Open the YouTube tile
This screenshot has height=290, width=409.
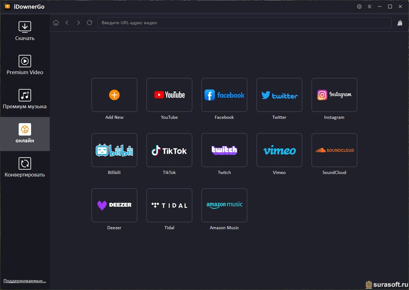[169, 95]
